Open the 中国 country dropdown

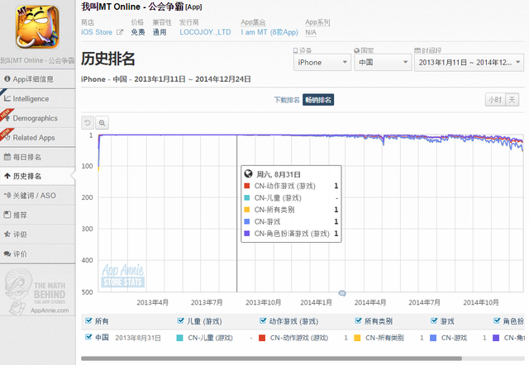[x=383, y=63]
